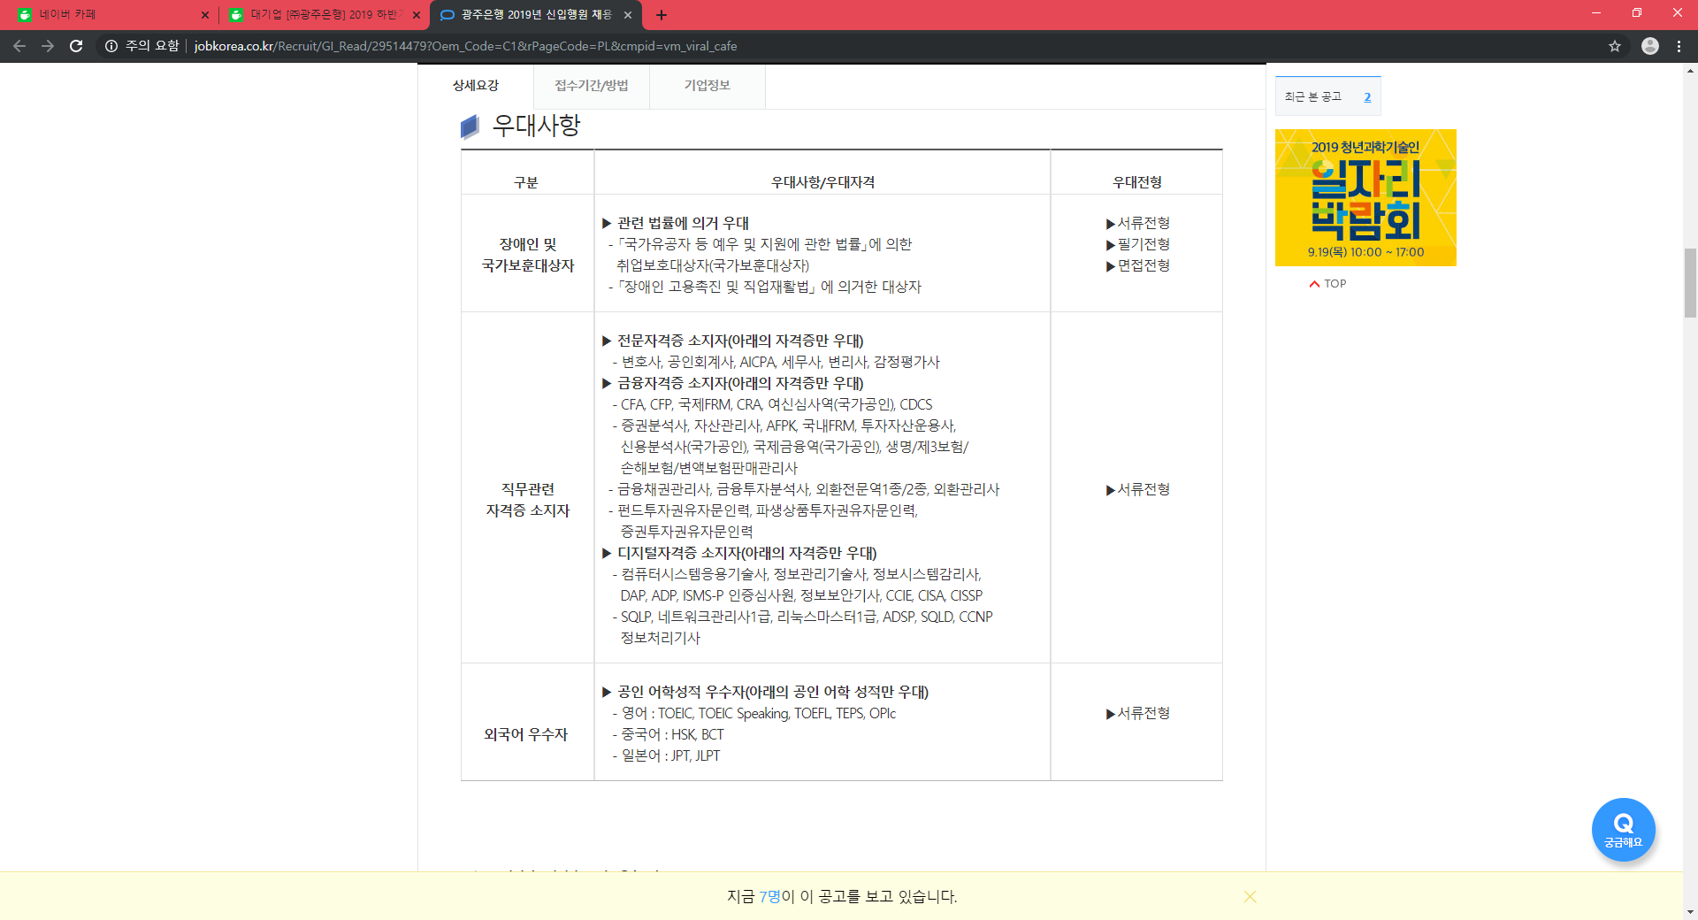Click '전문자격증 소지자' bullet line
Image resolution: width=1698 pixels, height=920 pixels.
tap(733, 341)
